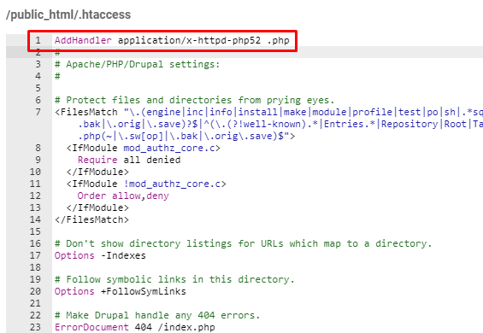
Task: Click line number 7 in the gutter
Action: [38, 112]
